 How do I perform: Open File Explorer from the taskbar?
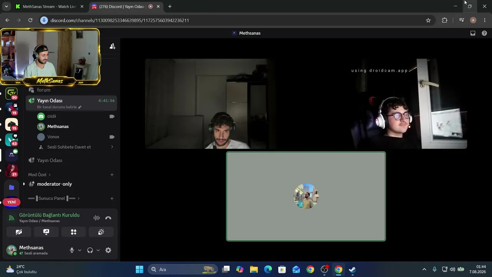254,269
